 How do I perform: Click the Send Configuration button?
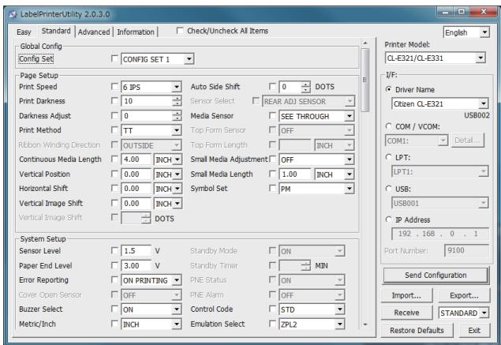click(x=436, y=275)
